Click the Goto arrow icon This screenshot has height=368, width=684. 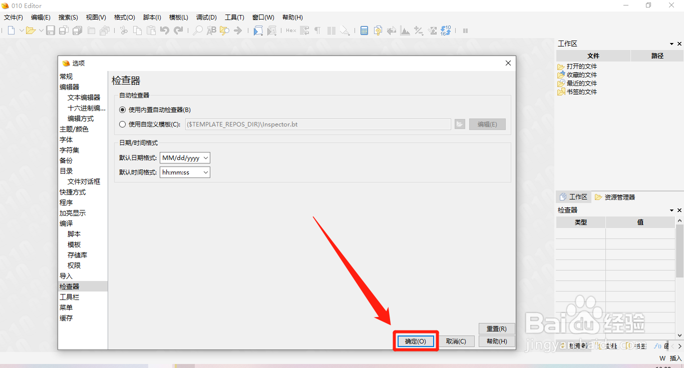pyautogui.click(x=238, y=30)
